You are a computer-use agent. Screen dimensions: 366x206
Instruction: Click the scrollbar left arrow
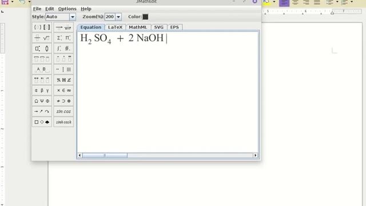point(79,155)
